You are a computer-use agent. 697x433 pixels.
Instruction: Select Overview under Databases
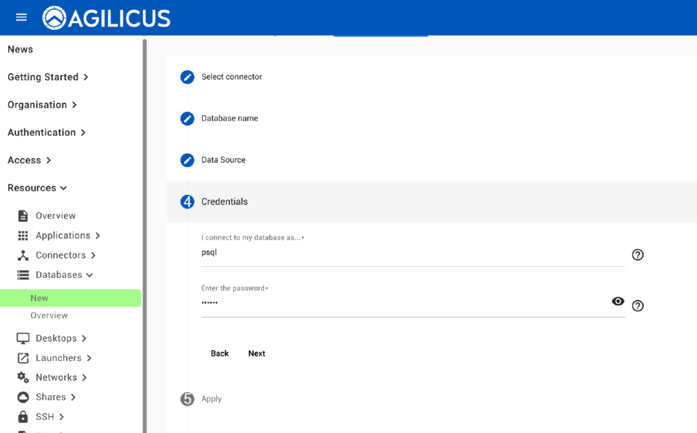(x=49, y=316)
